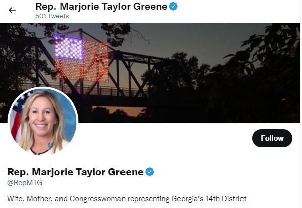Click the 501 Tweets count

52,16
